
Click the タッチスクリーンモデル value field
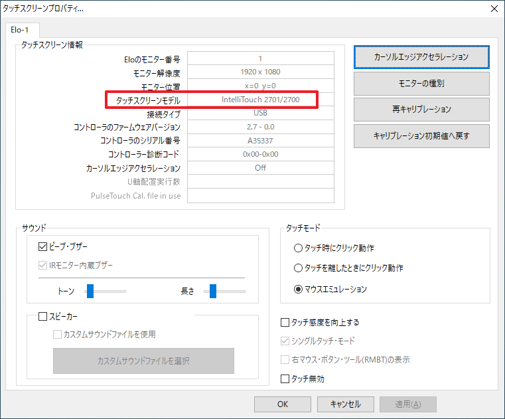[x=259, y=100]
